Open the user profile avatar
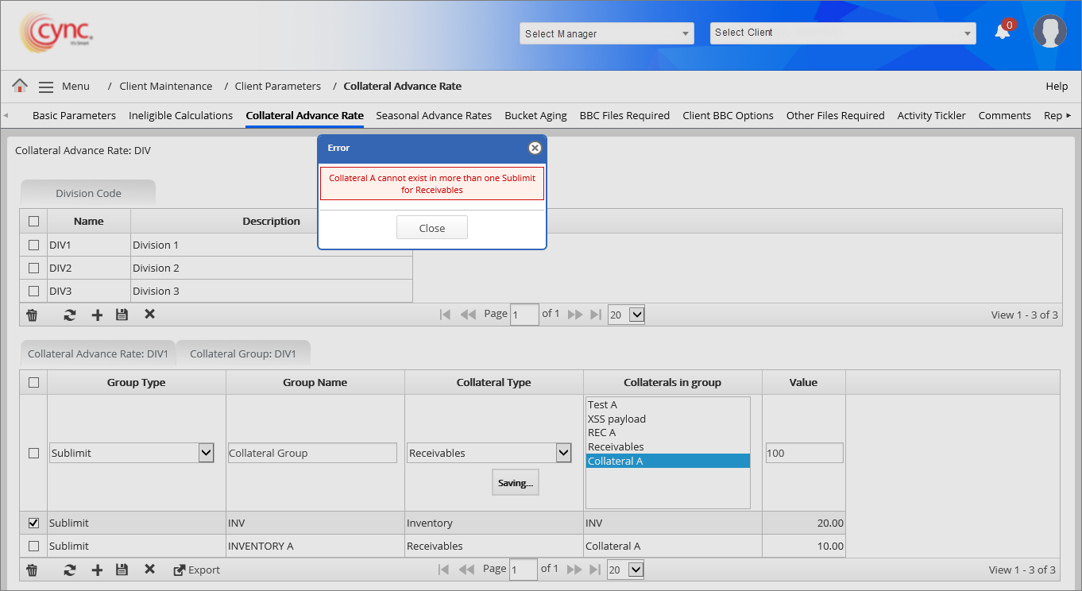Image resolution: width=1082 pixels, height=591 pixels. pyautogui.click(x=1049, y=32)
